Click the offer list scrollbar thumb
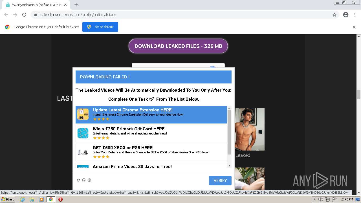Viewport: 361px width, 203px height. [229, 132]
